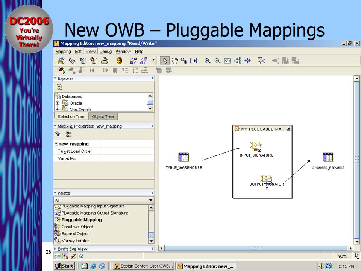Click the gray pause debug button

115,70
